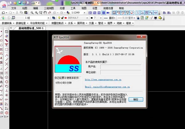
Task: Open the 0.10 毫米 line width dropdown
Action: tap(134, 18)
